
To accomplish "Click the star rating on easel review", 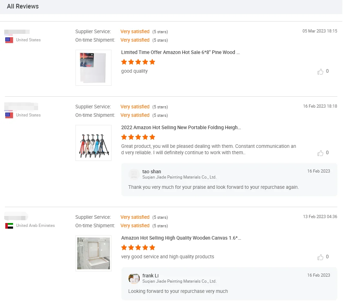I will (138, 137).
